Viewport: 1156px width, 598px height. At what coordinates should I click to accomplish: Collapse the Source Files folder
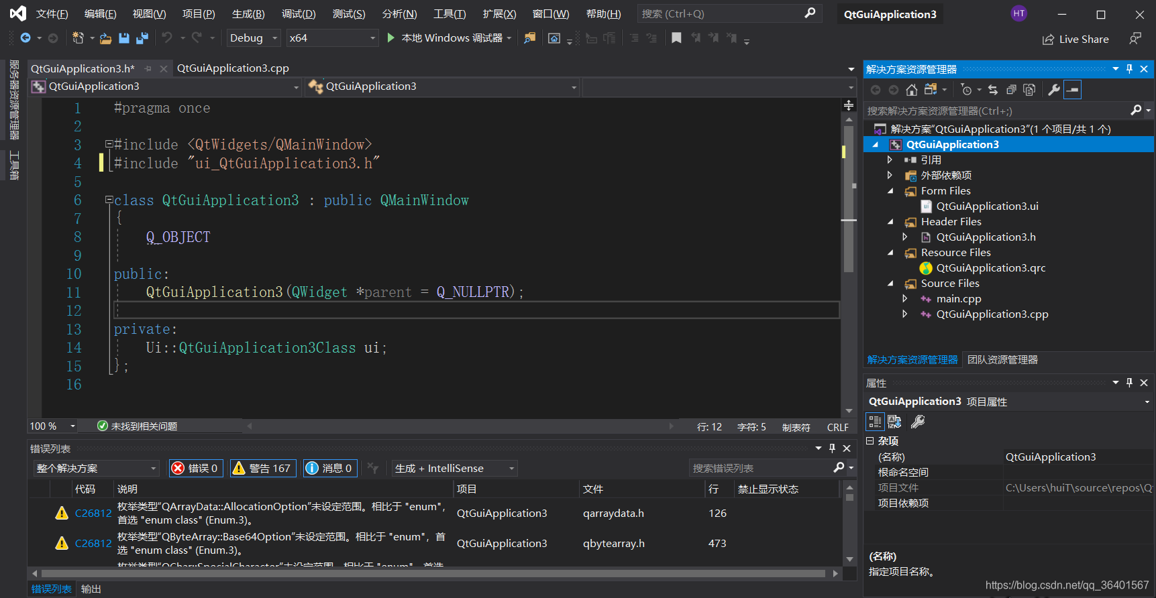point(890,284)
